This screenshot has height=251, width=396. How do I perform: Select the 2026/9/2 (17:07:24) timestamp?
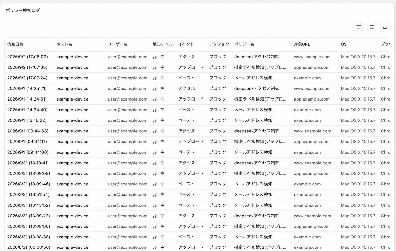coord(27,78)
